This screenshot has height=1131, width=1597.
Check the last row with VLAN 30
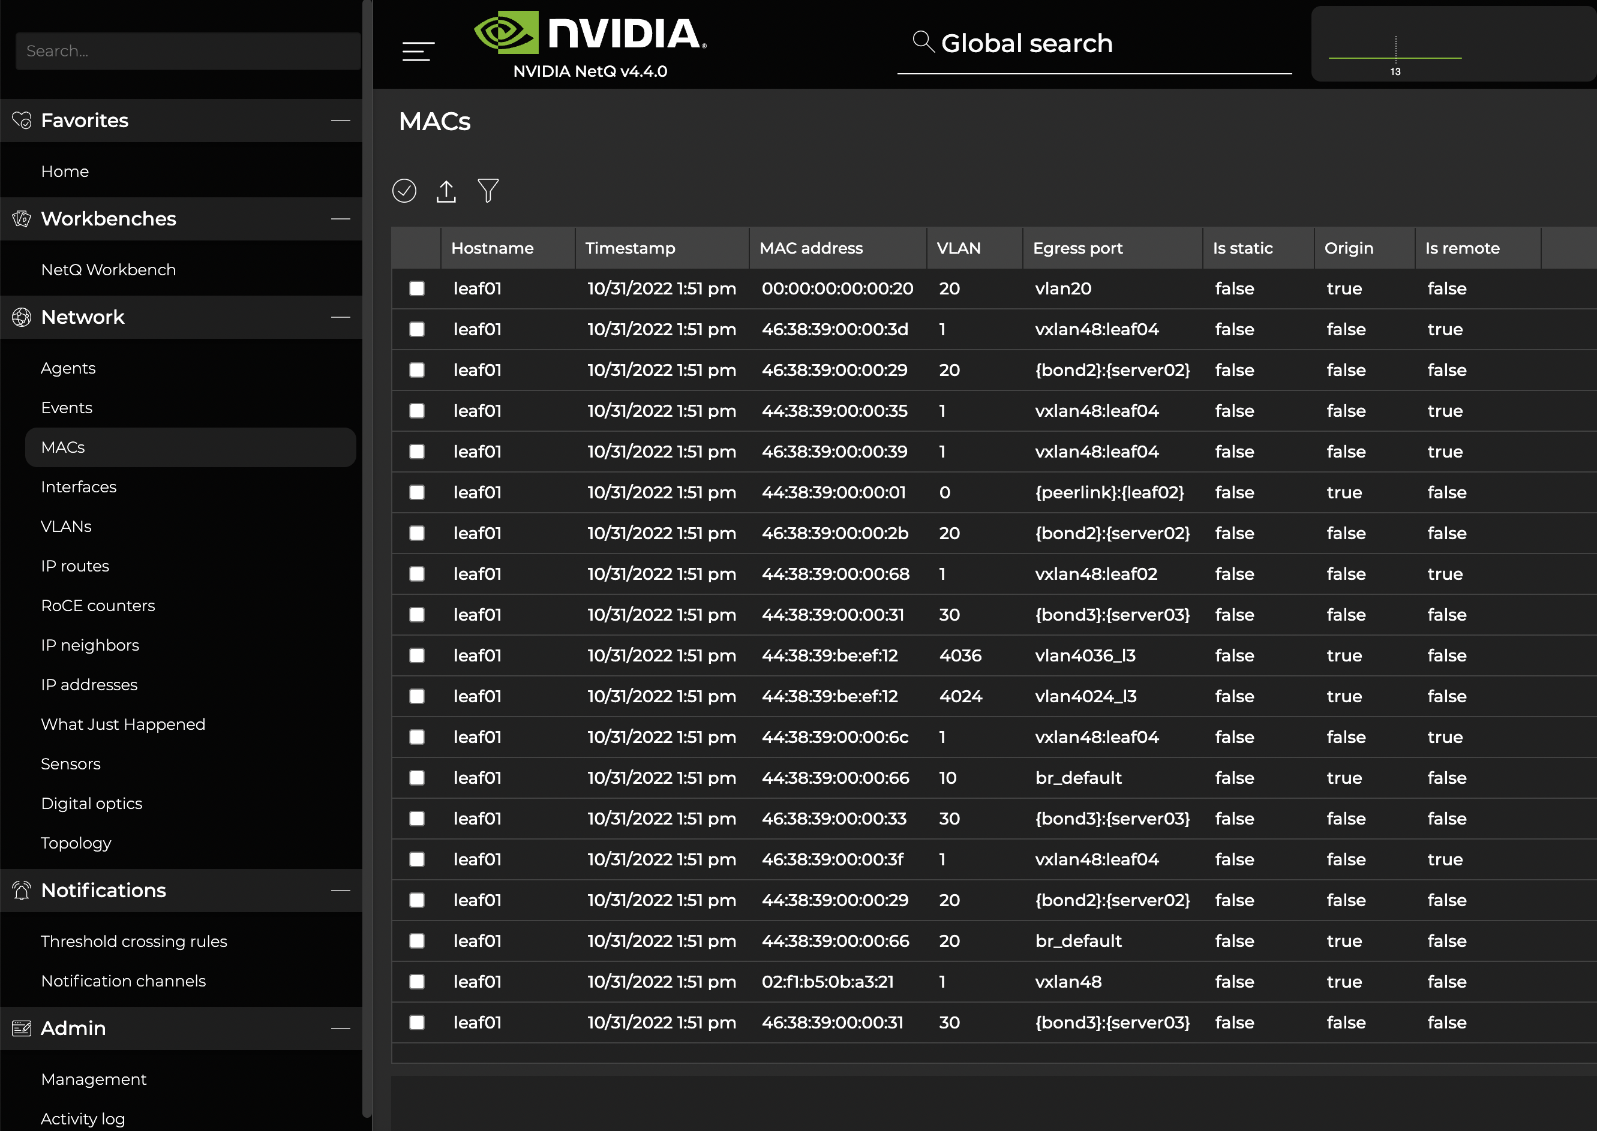[417, 1022]
